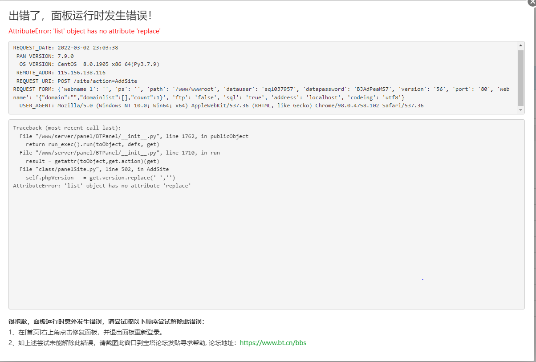Close the error dialog with X button

(x=532, y=2)
